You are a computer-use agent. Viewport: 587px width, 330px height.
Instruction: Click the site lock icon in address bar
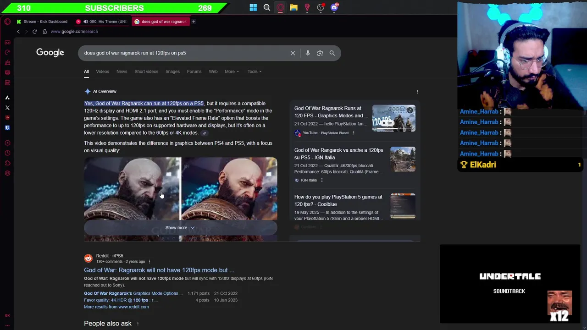(x=44, y=32)
